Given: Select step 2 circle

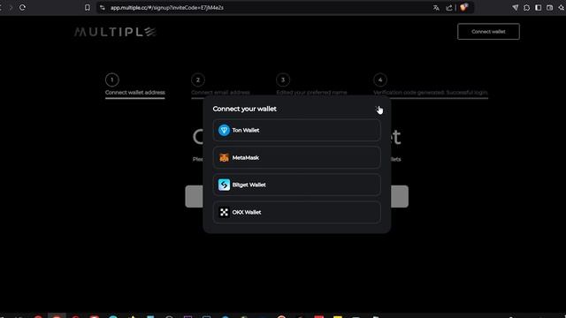Looking at the screenshot, I should (x=198, y=79).
